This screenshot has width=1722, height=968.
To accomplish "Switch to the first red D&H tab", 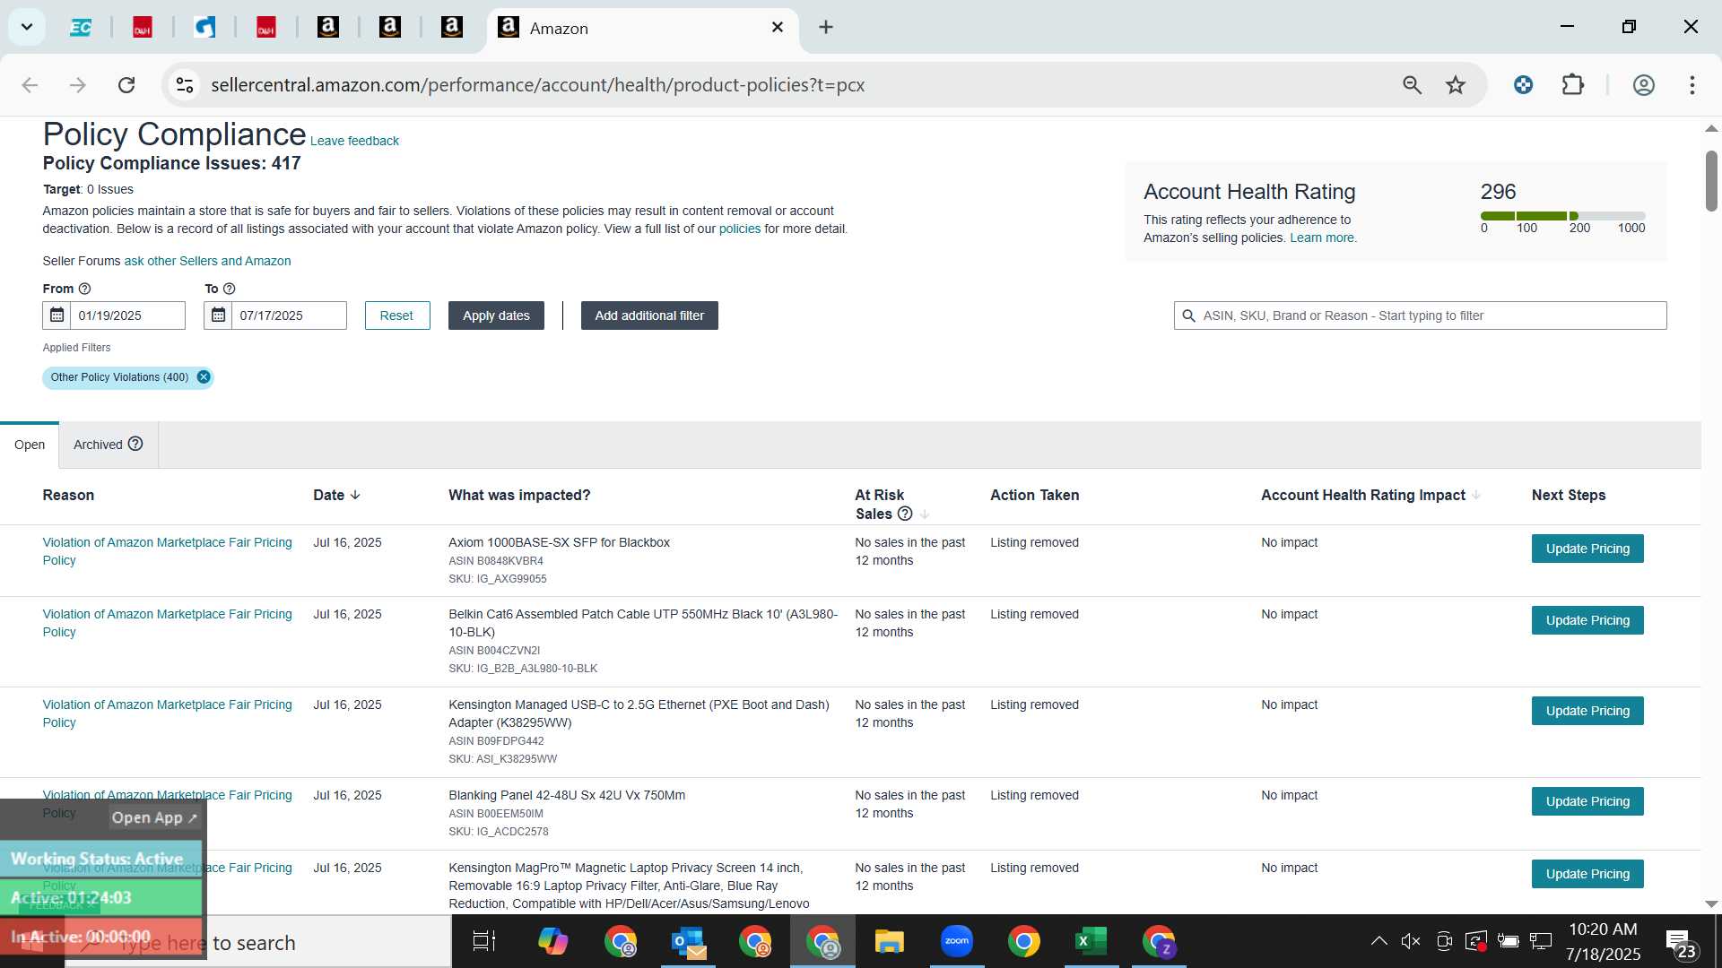I will [143, 28].
